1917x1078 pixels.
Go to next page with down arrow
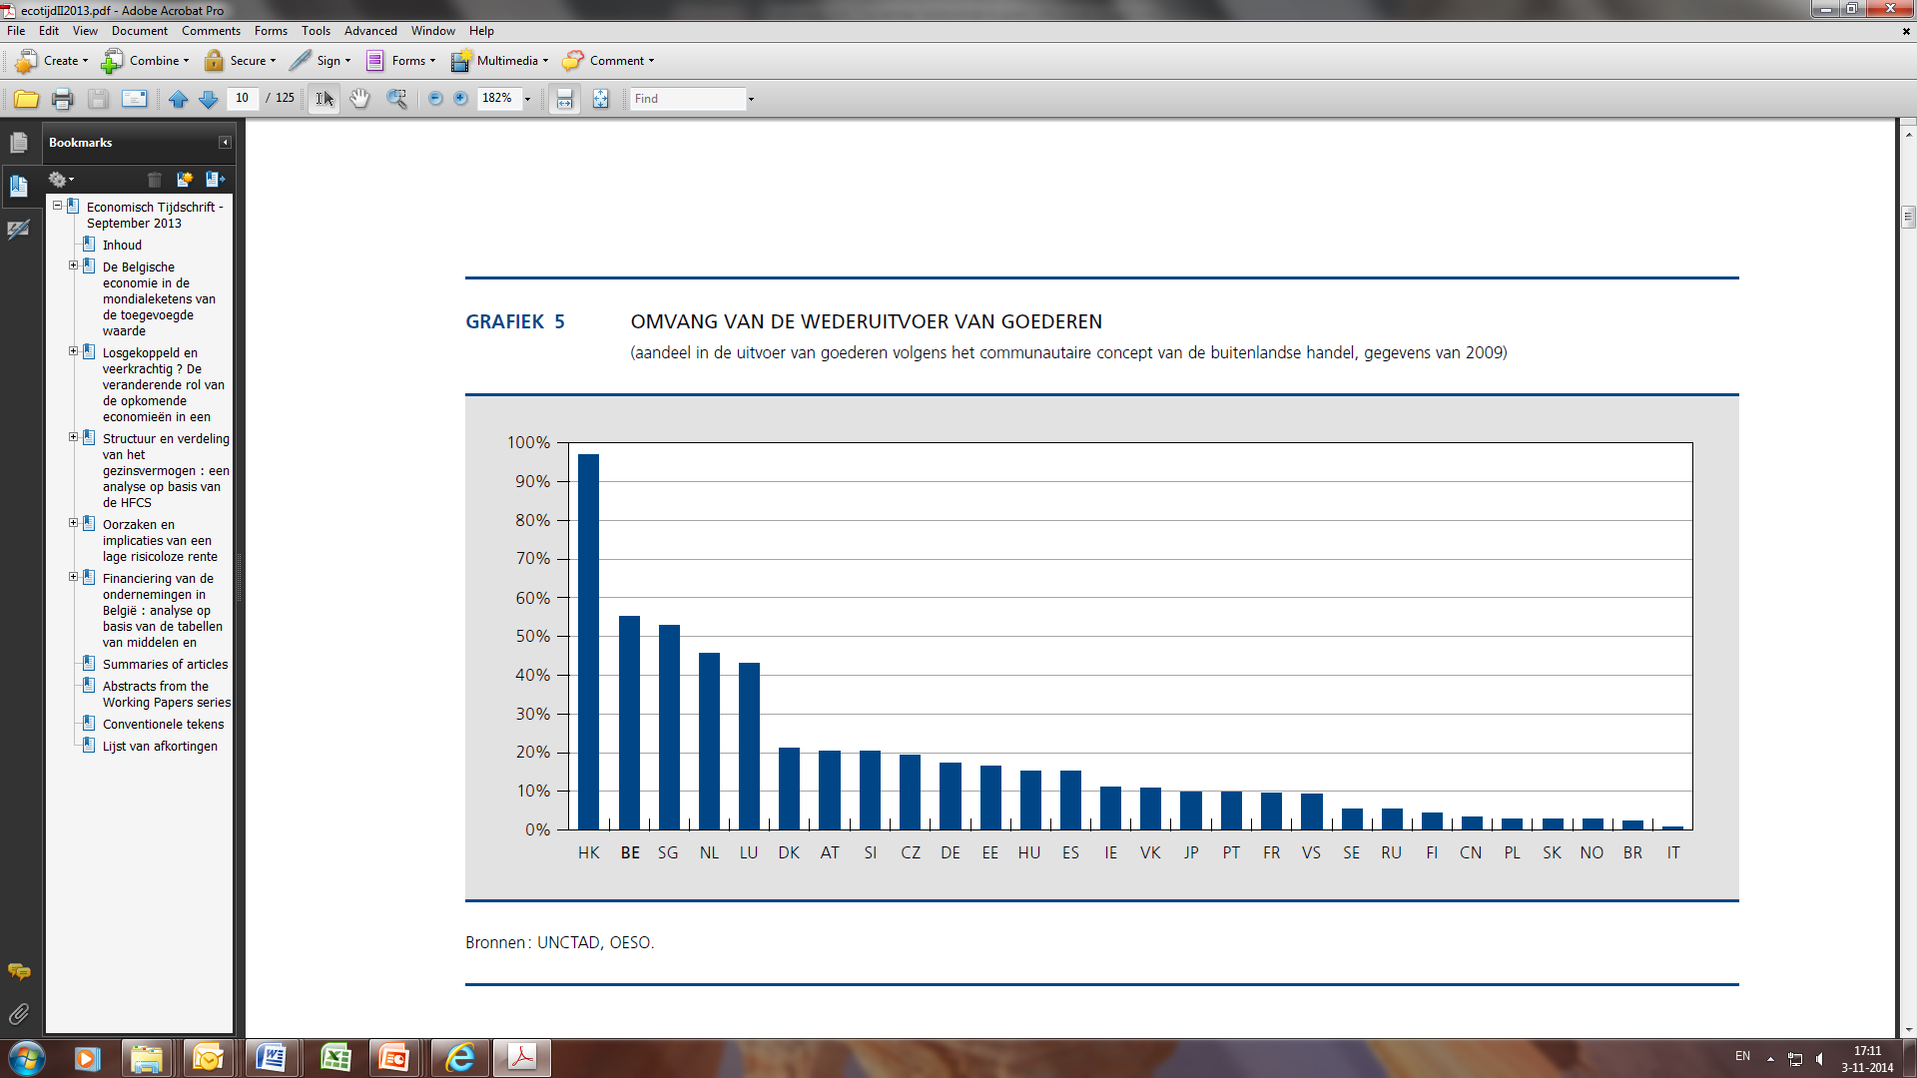tap(208, 99)
